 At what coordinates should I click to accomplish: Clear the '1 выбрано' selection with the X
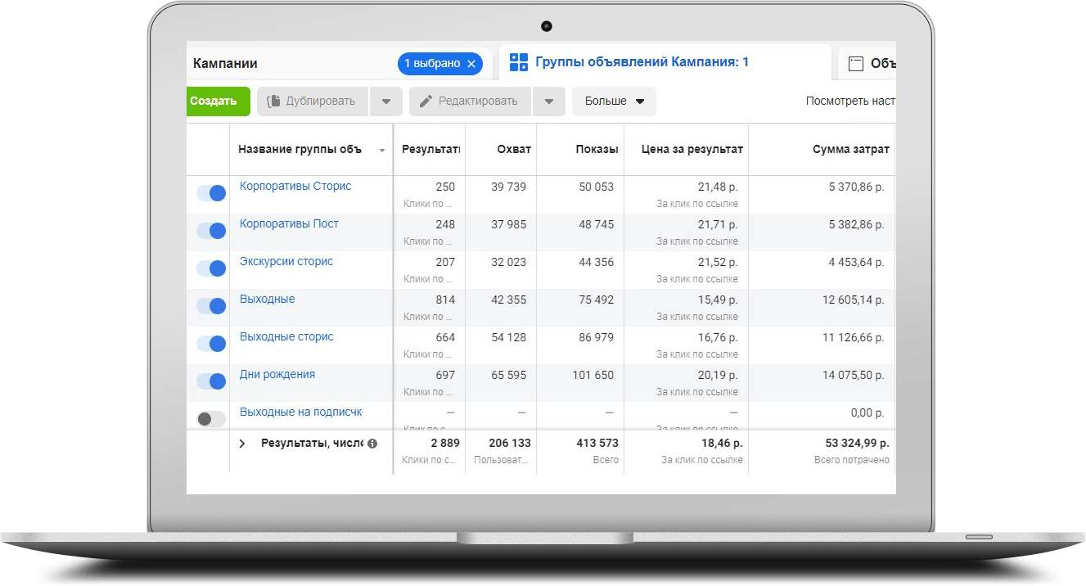click(471, 64)
